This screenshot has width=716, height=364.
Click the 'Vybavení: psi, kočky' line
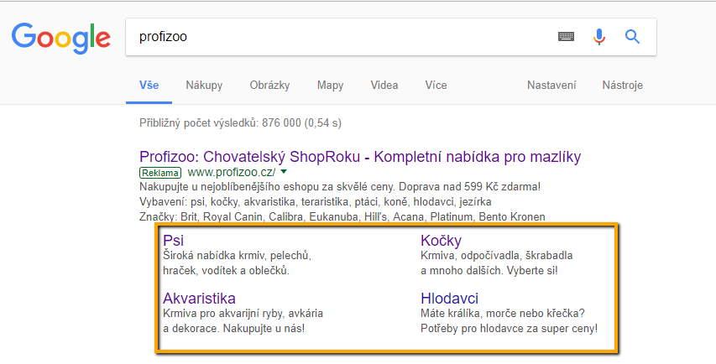point(316,201)
